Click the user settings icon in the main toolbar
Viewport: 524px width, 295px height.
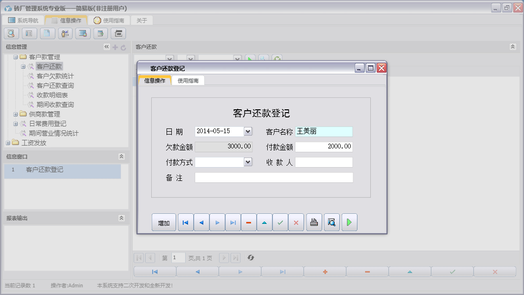click(65, 33)
